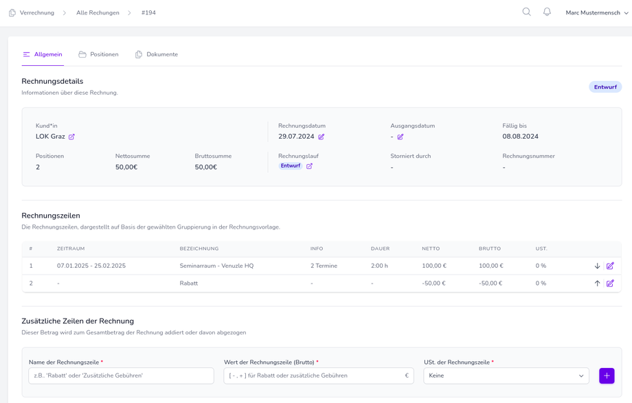This screenshot has height=403, width=632.
Task: Edit customer LOK Graz via link icon
Action: [x=71, y=137]
